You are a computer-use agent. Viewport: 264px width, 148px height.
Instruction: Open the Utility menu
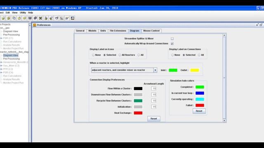tap(23, 13)
